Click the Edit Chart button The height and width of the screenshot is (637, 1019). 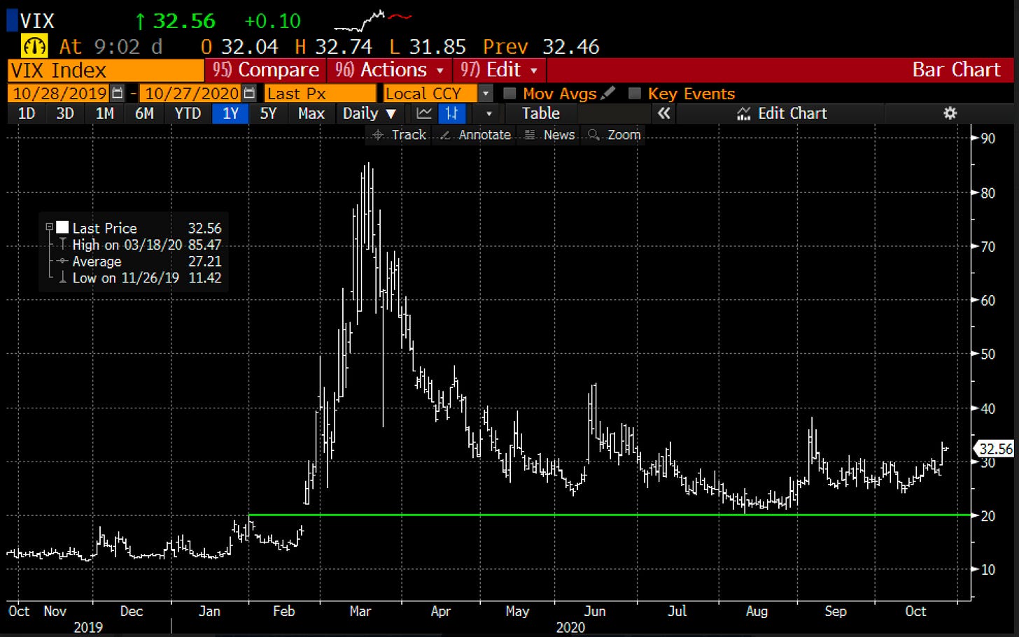pyautogui.click(x=782, y=113)
